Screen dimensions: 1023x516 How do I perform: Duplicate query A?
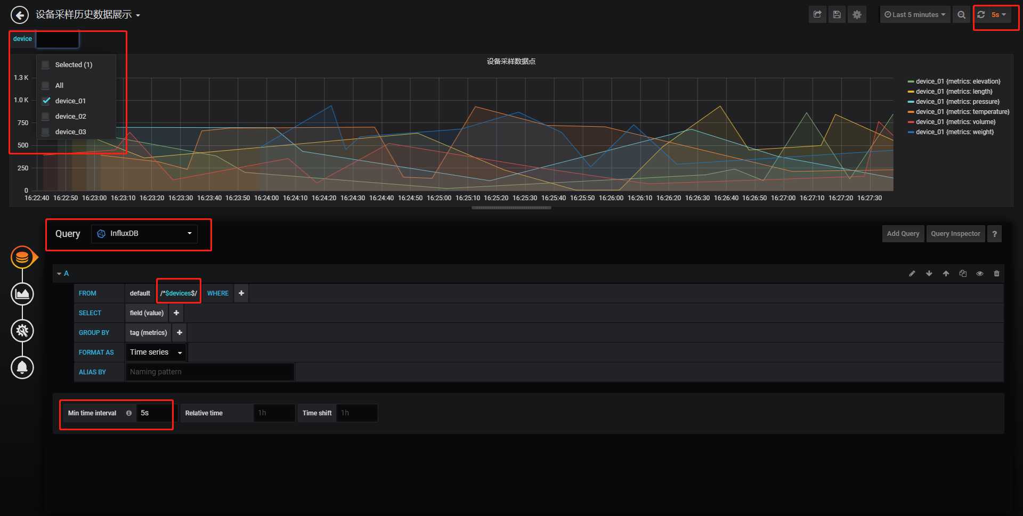pyautogui.click(x=963, y=274)
